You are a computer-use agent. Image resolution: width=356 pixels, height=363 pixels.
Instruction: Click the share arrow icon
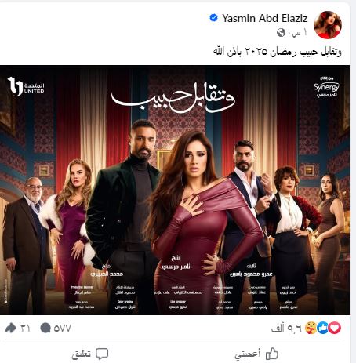point(11,328)
